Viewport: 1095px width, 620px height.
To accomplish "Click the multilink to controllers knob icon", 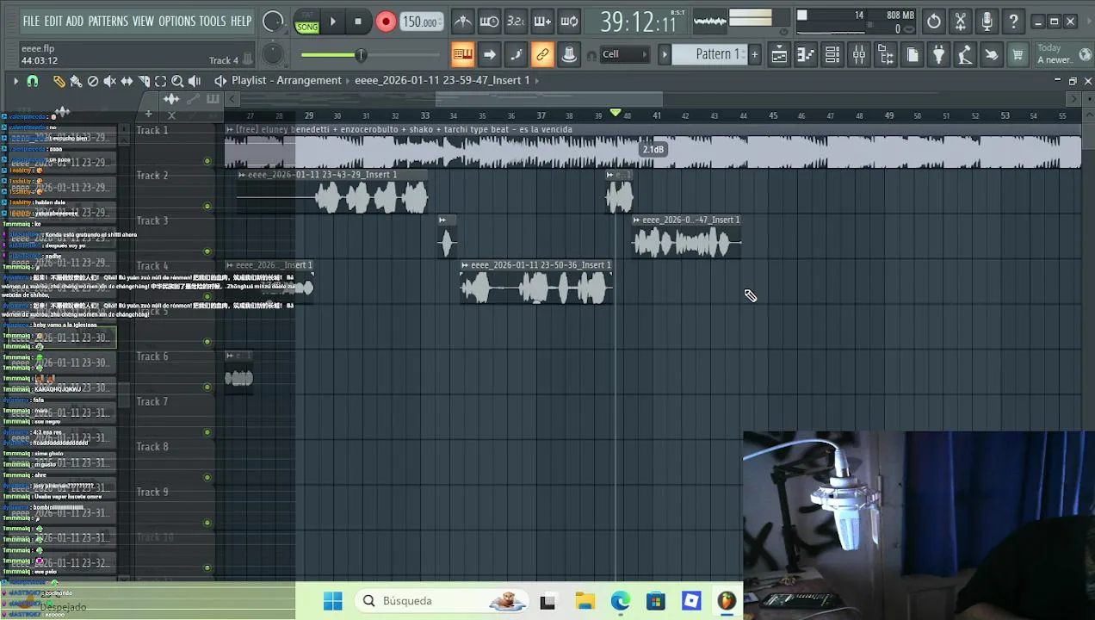I will coord(569,55).
